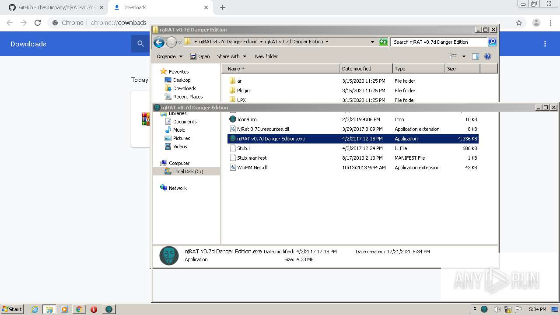Screen dimensions: 560x315
Task: Click taskbar clock 5:34 PM
Action: [537, 309]
